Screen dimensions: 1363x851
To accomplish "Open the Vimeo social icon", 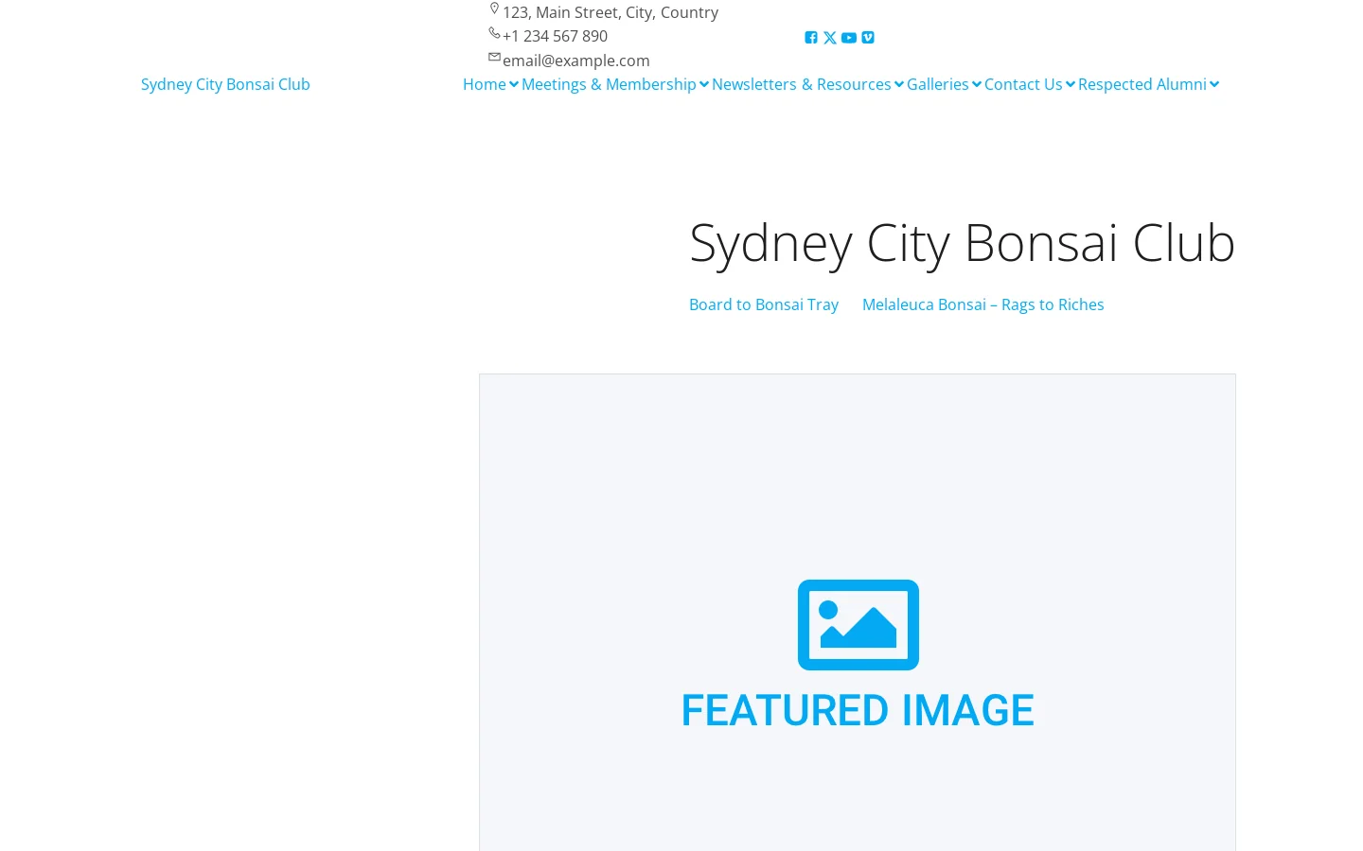I will click(x=868, y=38).
